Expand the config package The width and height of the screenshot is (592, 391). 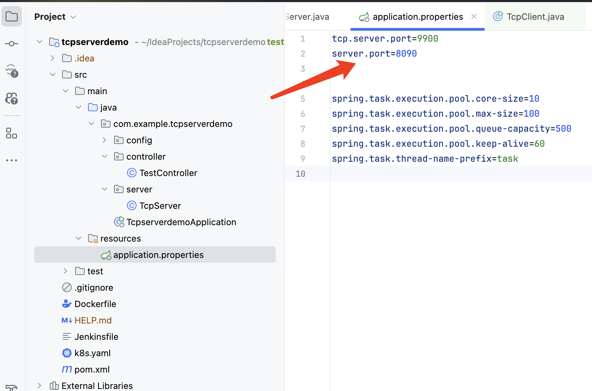(x=104, y=140)
